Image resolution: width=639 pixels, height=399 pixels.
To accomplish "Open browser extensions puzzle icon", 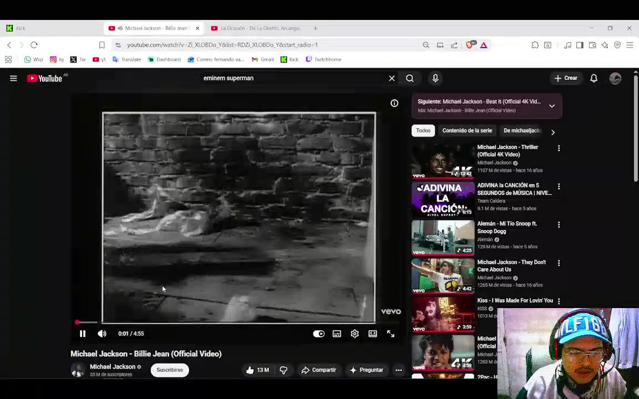I will [x=535, y=45].
